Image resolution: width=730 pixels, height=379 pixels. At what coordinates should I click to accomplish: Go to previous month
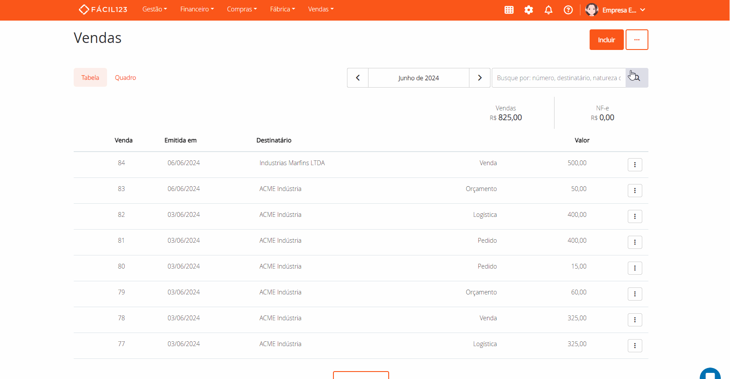358,78
